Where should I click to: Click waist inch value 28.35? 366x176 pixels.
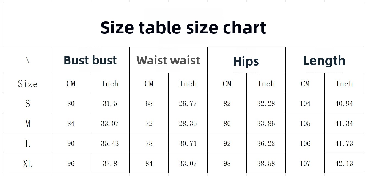[x=188, y=123]
